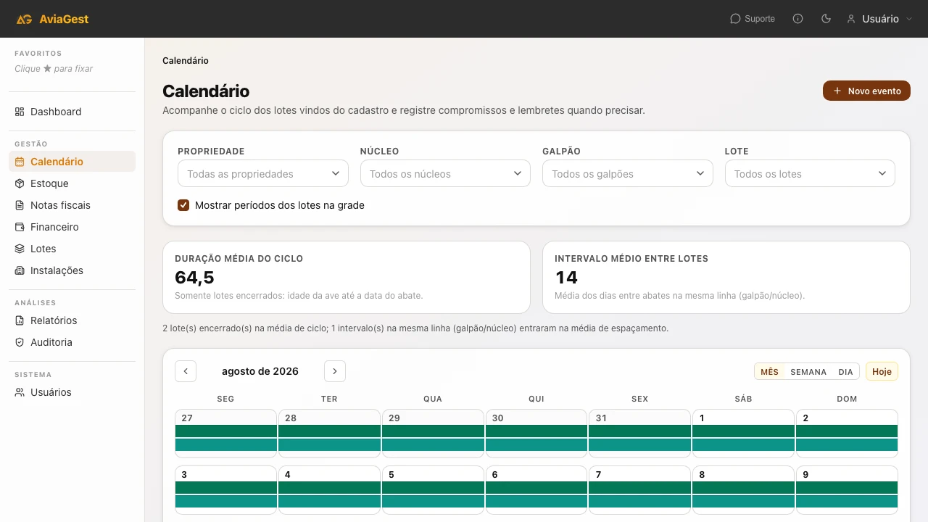Open the info circle icon in header
This screenshot has width=928, height=522.
point(798,19)
